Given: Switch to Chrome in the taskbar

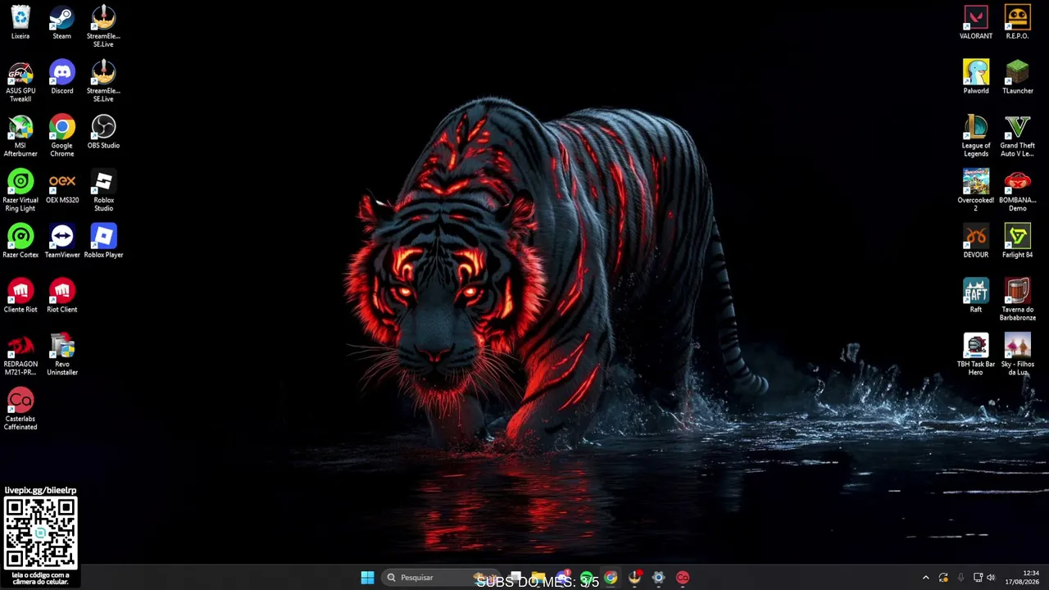Looking at the screenshot, I should coord(611,578).
